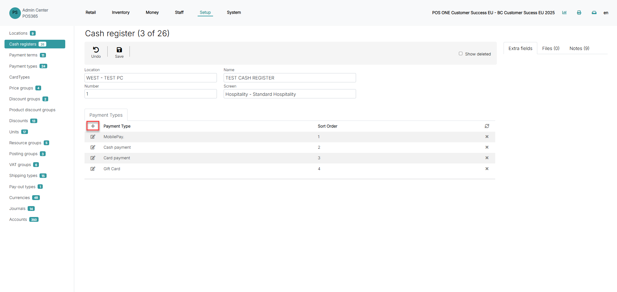
Task: Click the company name POS ONE Customer Success EU
Action: click(493, 13)
